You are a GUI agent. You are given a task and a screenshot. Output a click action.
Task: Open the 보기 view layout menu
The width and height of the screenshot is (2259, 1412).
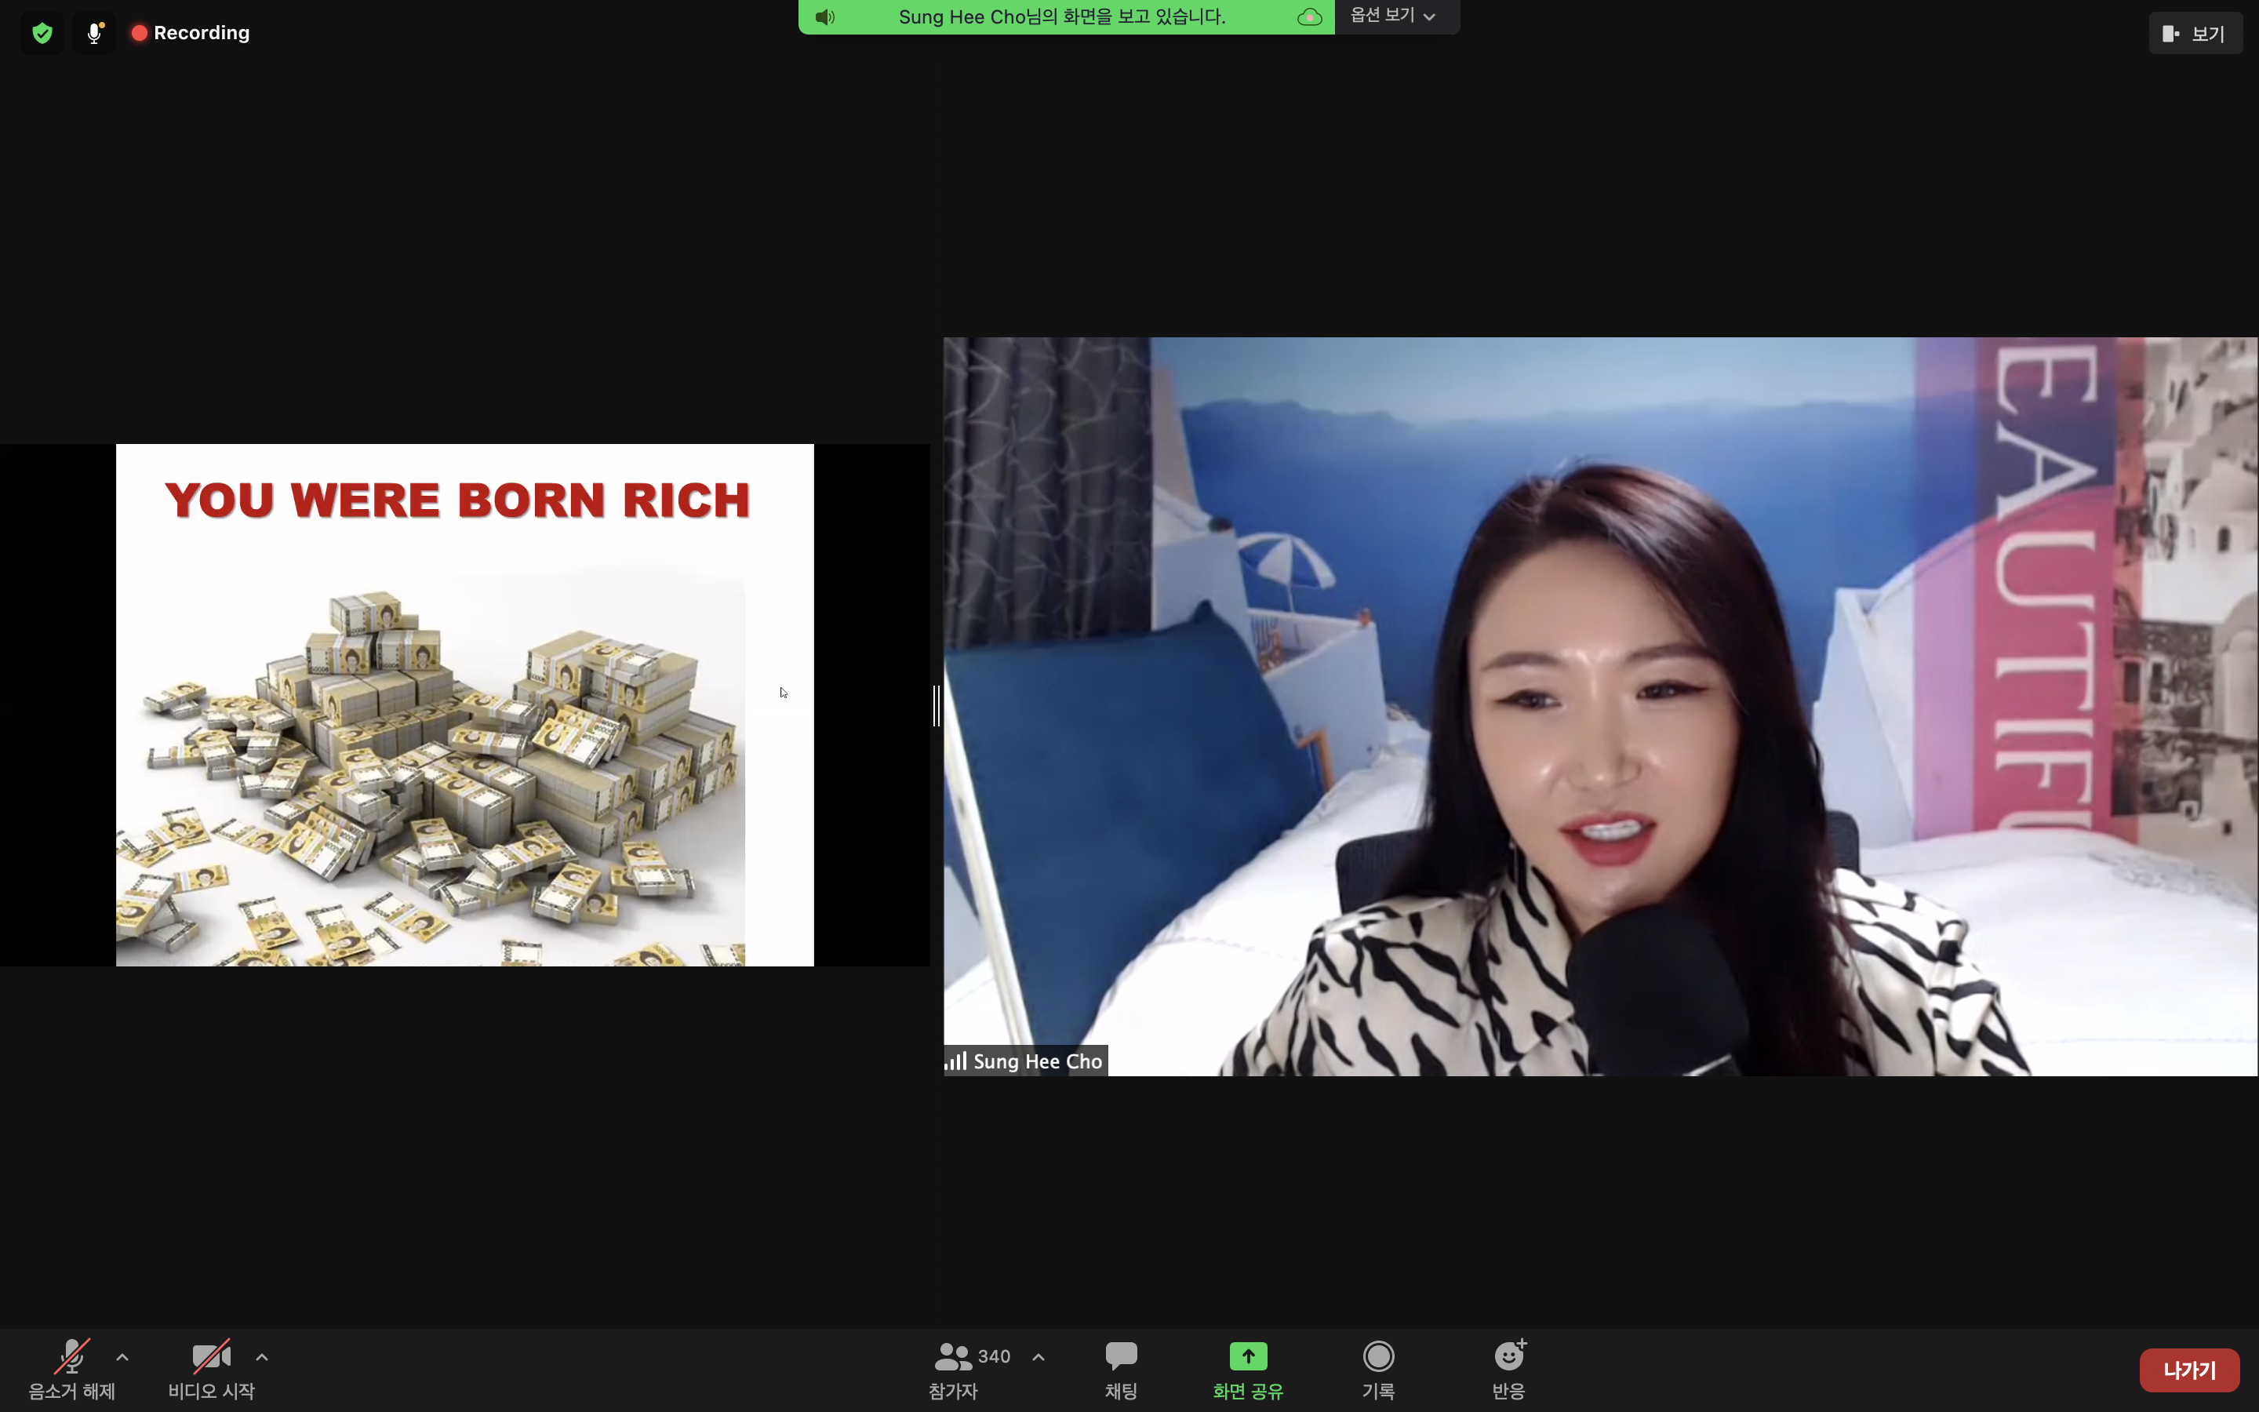coord(2195,34)
